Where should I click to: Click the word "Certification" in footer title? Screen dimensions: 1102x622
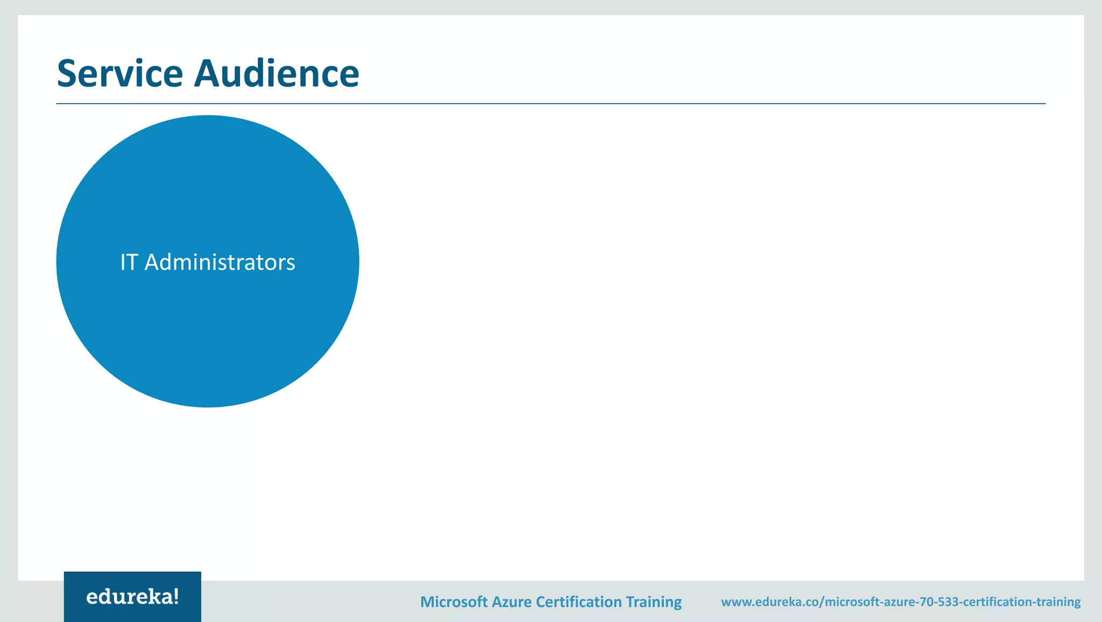click(x=578, y=602)
